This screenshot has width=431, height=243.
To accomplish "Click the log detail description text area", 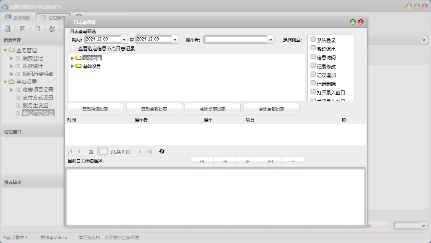I will pyautogui.click(x=216, y=197).
